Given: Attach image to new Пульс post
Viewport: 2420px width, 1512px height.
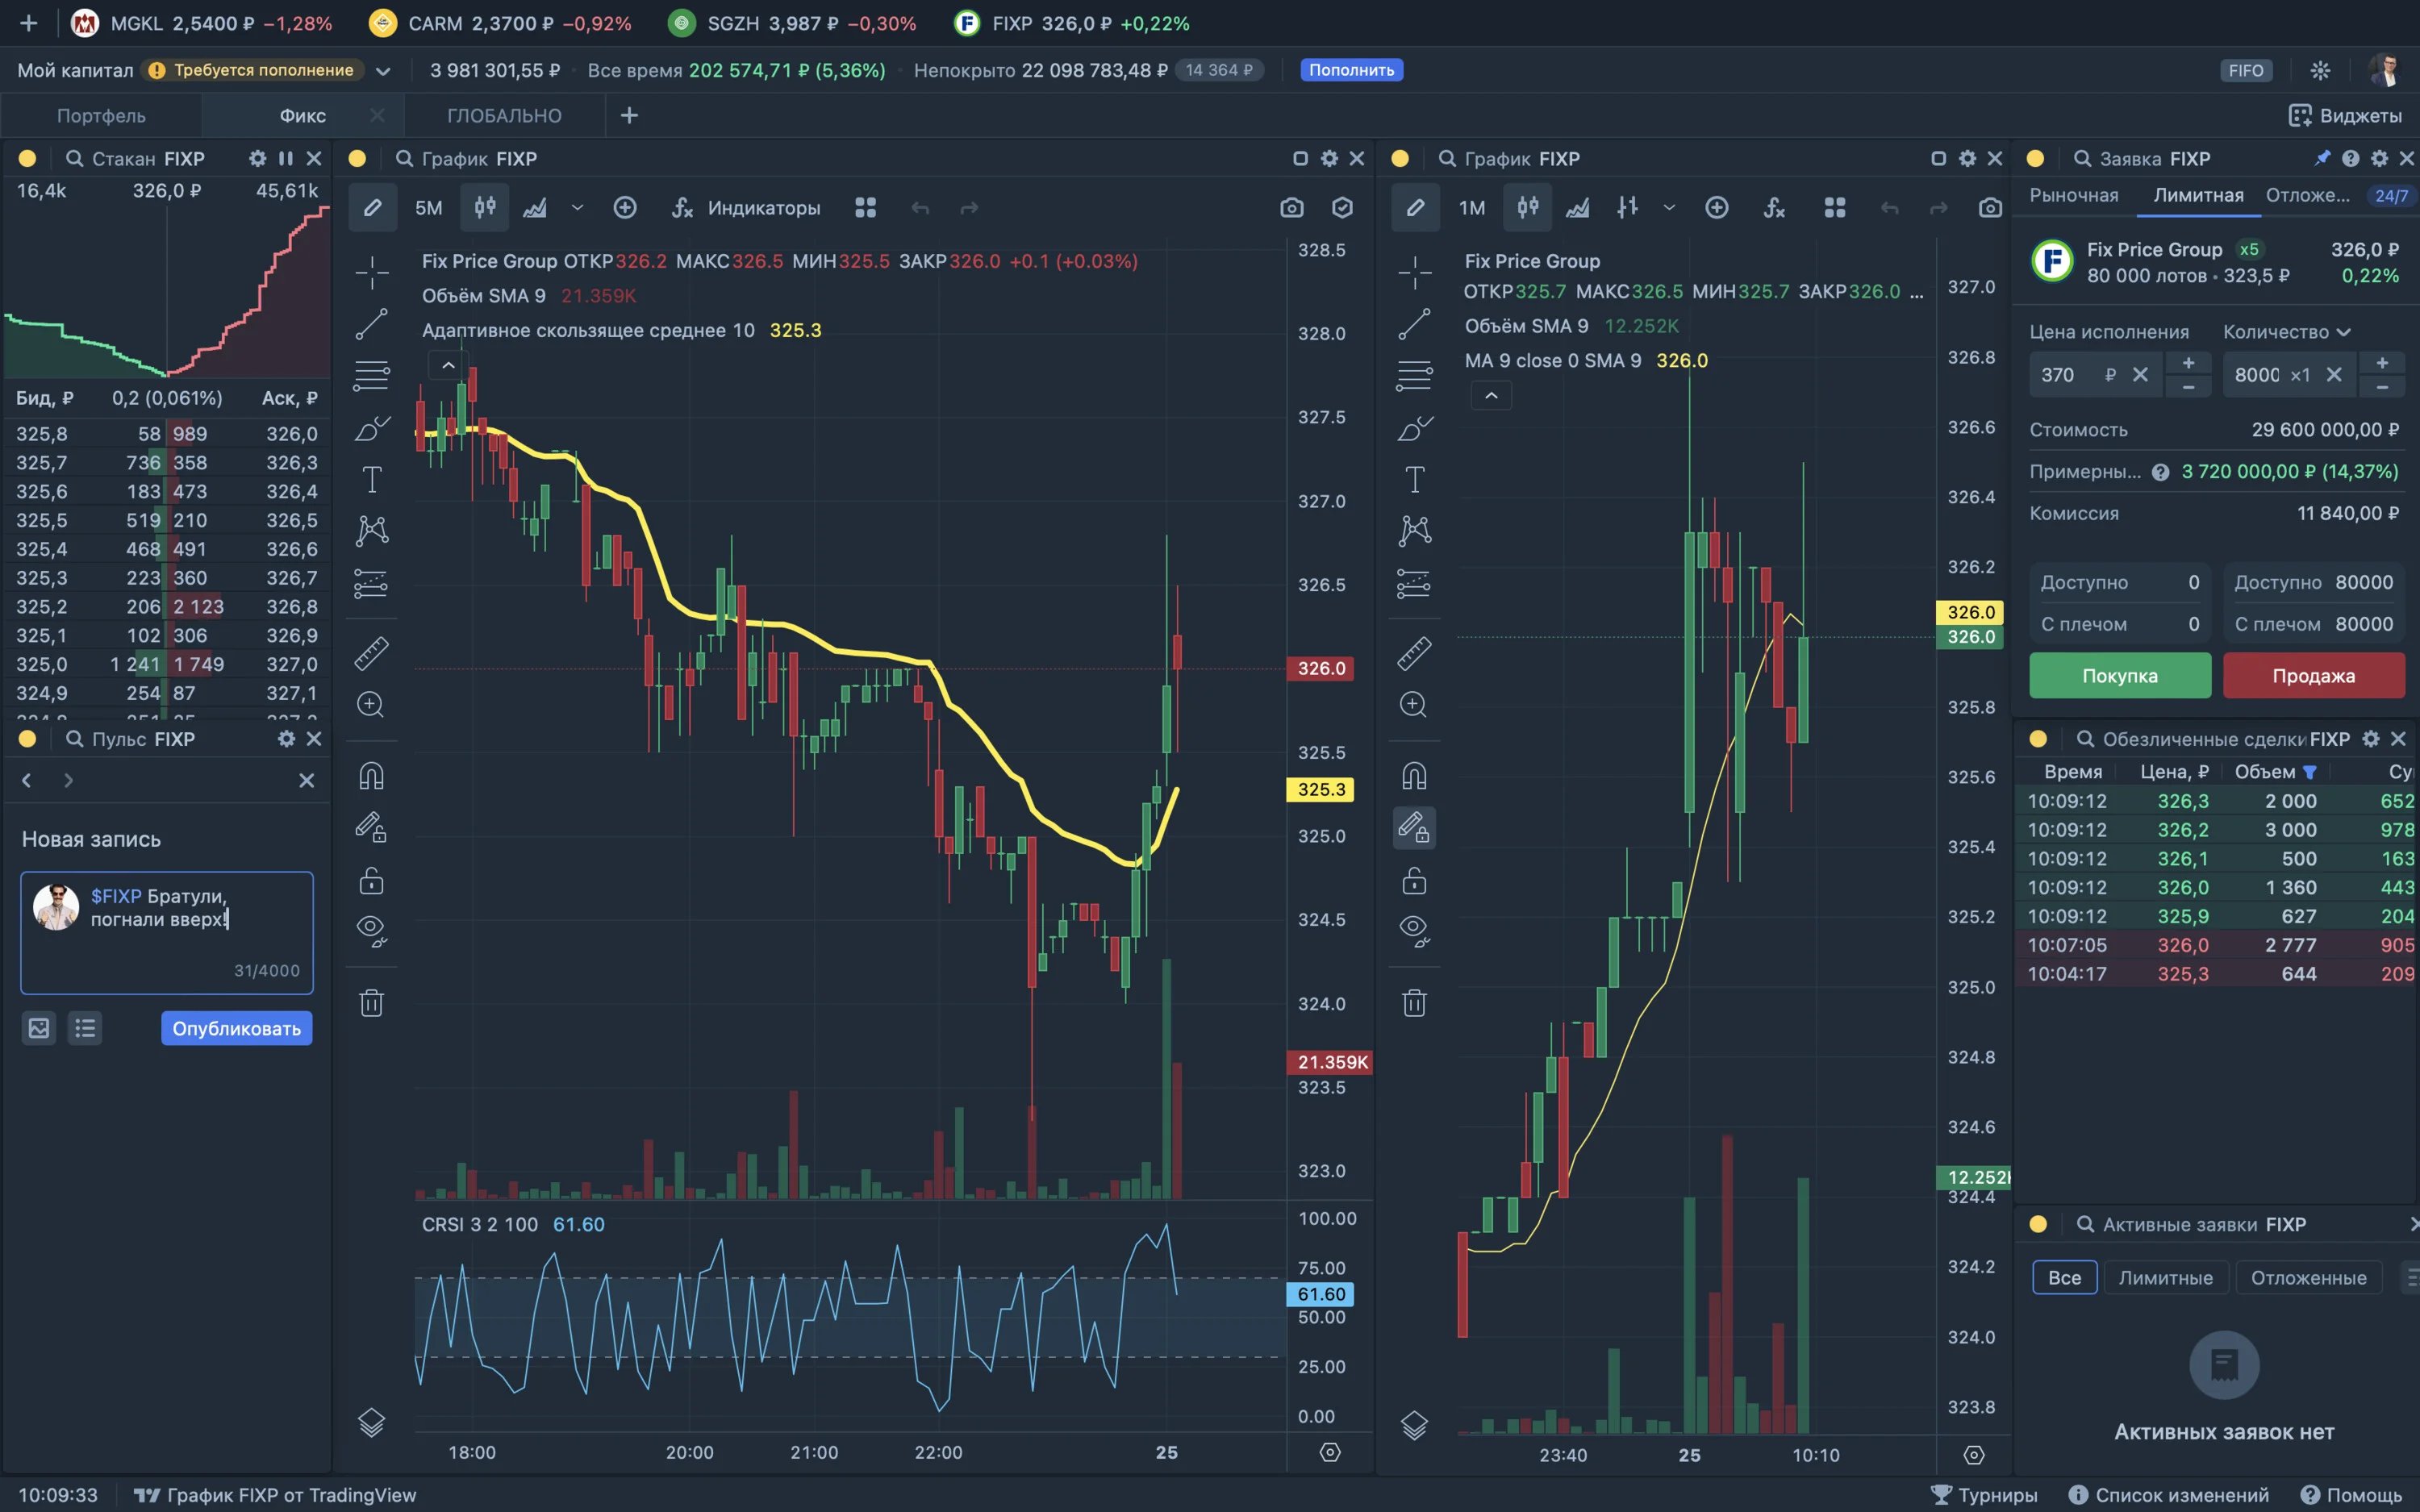Looking at the screenshot, I should pos(39,1028).
